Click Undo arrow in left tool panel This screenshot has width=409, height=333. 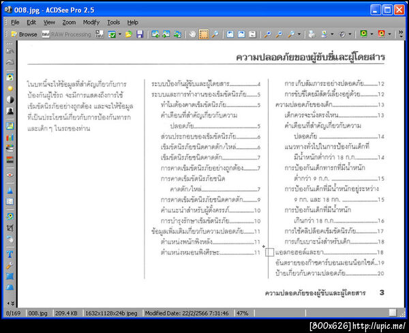coord(10,51)
